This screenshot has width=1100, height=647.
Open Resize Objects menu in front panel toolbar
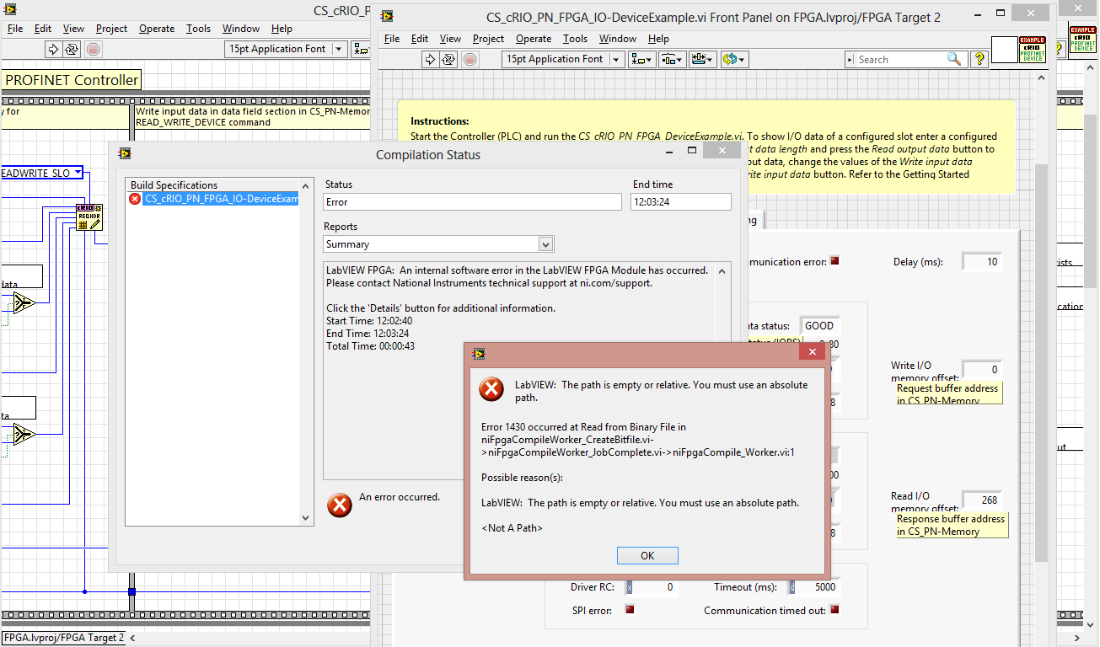point(702,59)
